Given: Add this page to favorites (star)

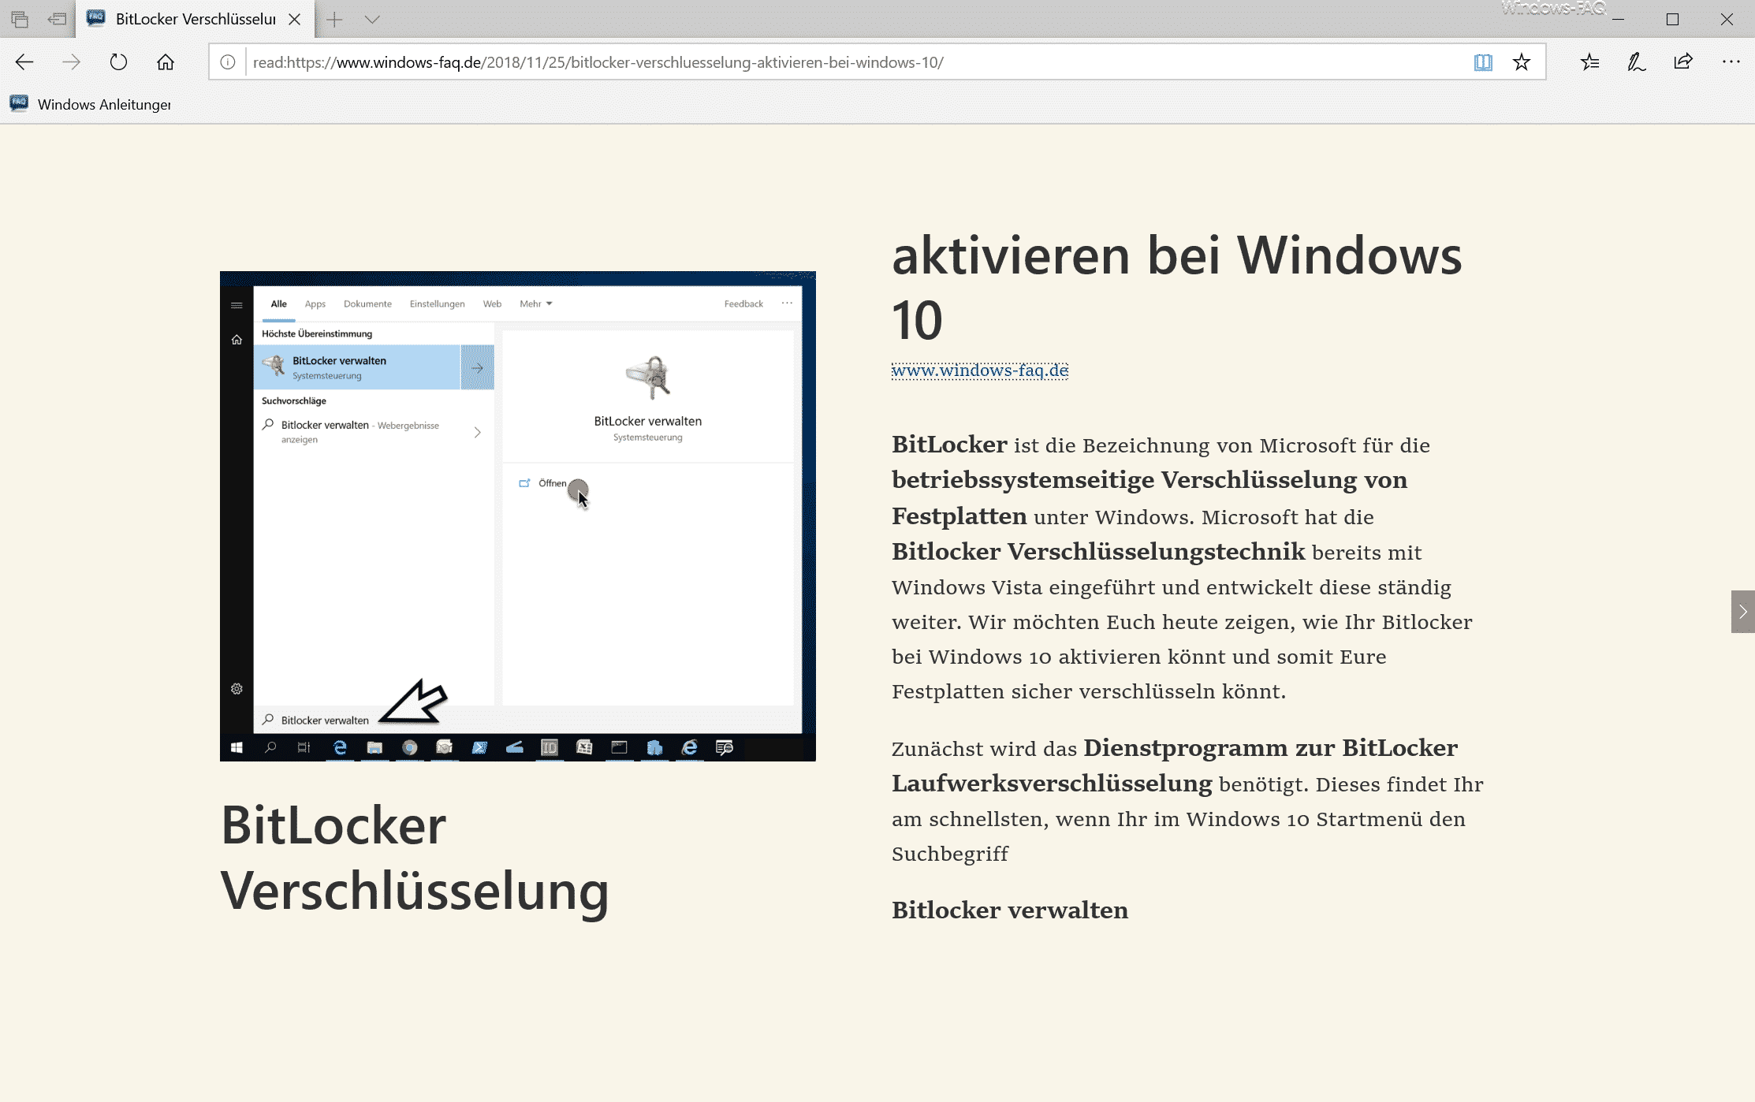Looking at the screenshot, I should pos(1522,62).
